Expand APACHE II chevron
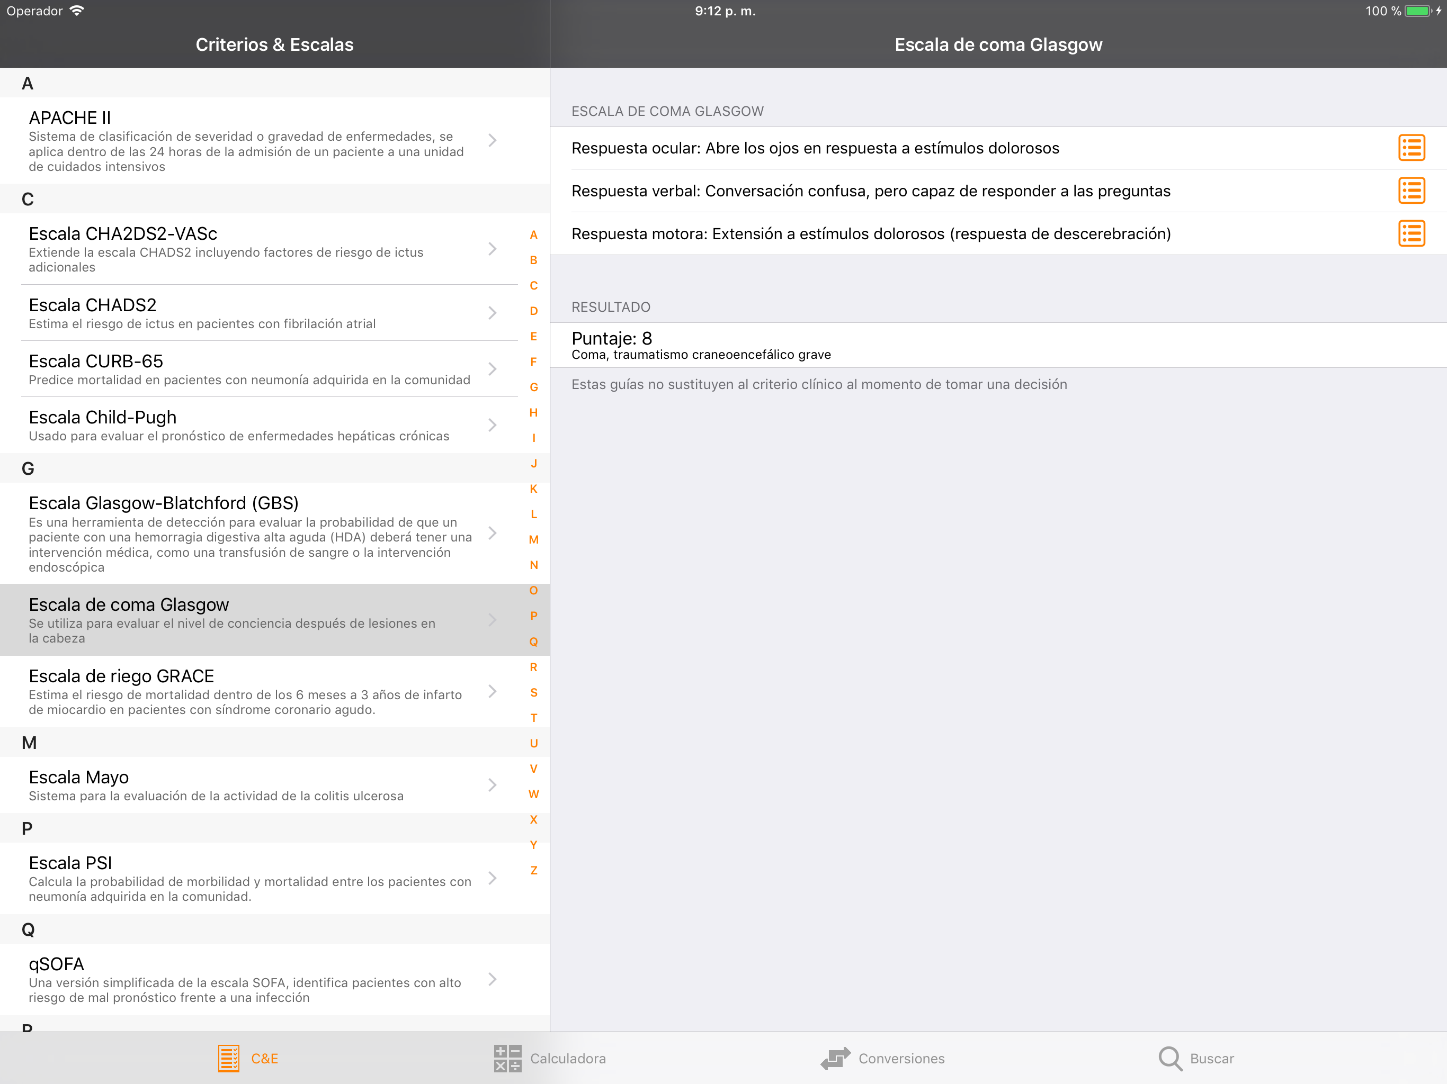 point(493,141)
